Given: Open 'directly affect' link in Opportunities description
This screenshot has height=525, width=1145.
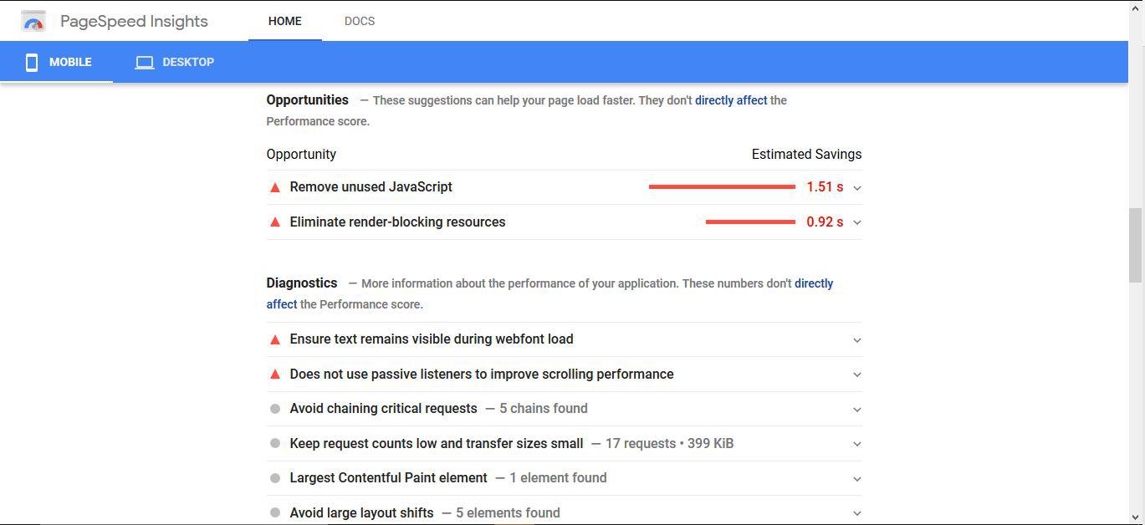Looking at the screenshot, I should [731, 100].
